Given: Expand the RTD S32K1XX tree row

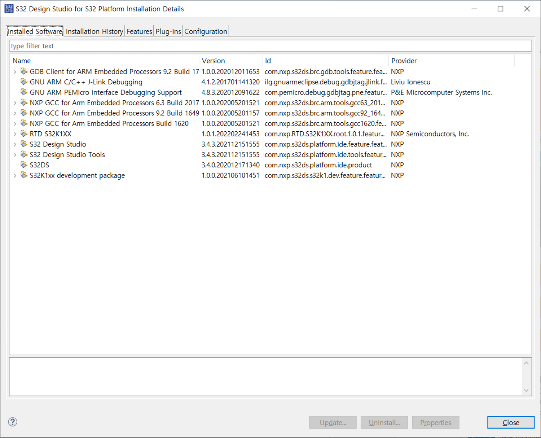Looking at the screenshot, I should 15,134.
